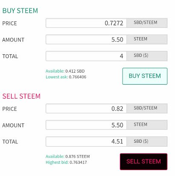This screenshot has width=175, height=176.
Task: Click the Sell amount STEEM input field
Action: pos(86,125)
